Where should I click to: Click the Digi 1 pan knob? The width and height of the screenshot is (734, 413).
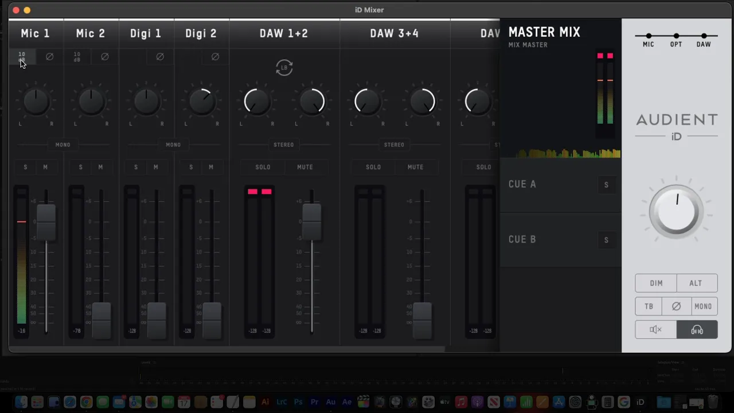click(146, 102)
